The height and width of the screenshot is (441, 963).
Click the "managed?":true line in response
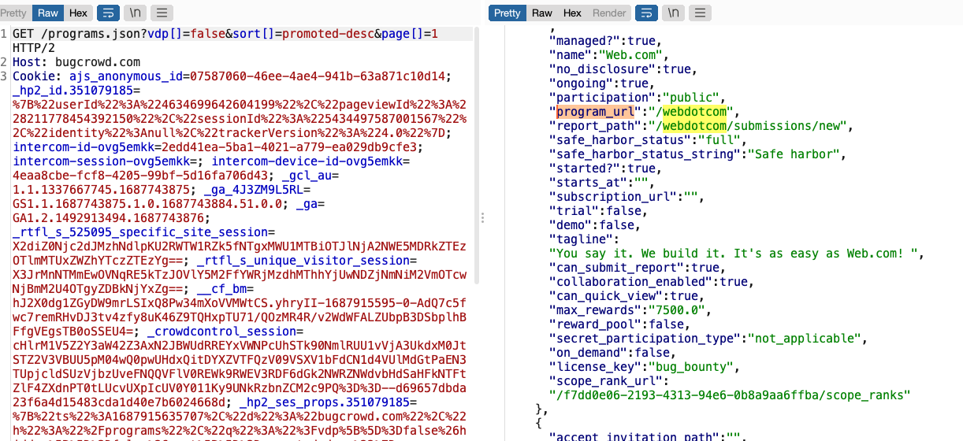point(605,41)
